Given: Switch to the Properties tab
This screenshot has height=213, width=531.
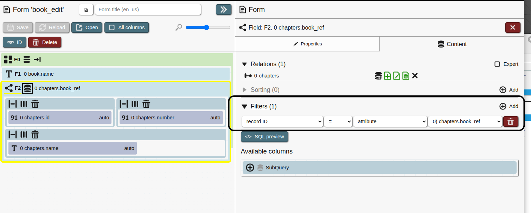Looking at the screenshot, I should (307, 44).
